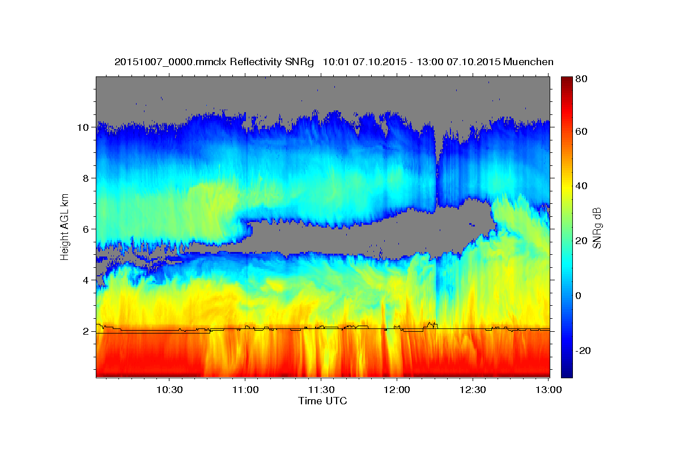This screenshot has width=680, height=453.
Task: Click the dark blue bottom of colorbar
Action: pos(566,373)
